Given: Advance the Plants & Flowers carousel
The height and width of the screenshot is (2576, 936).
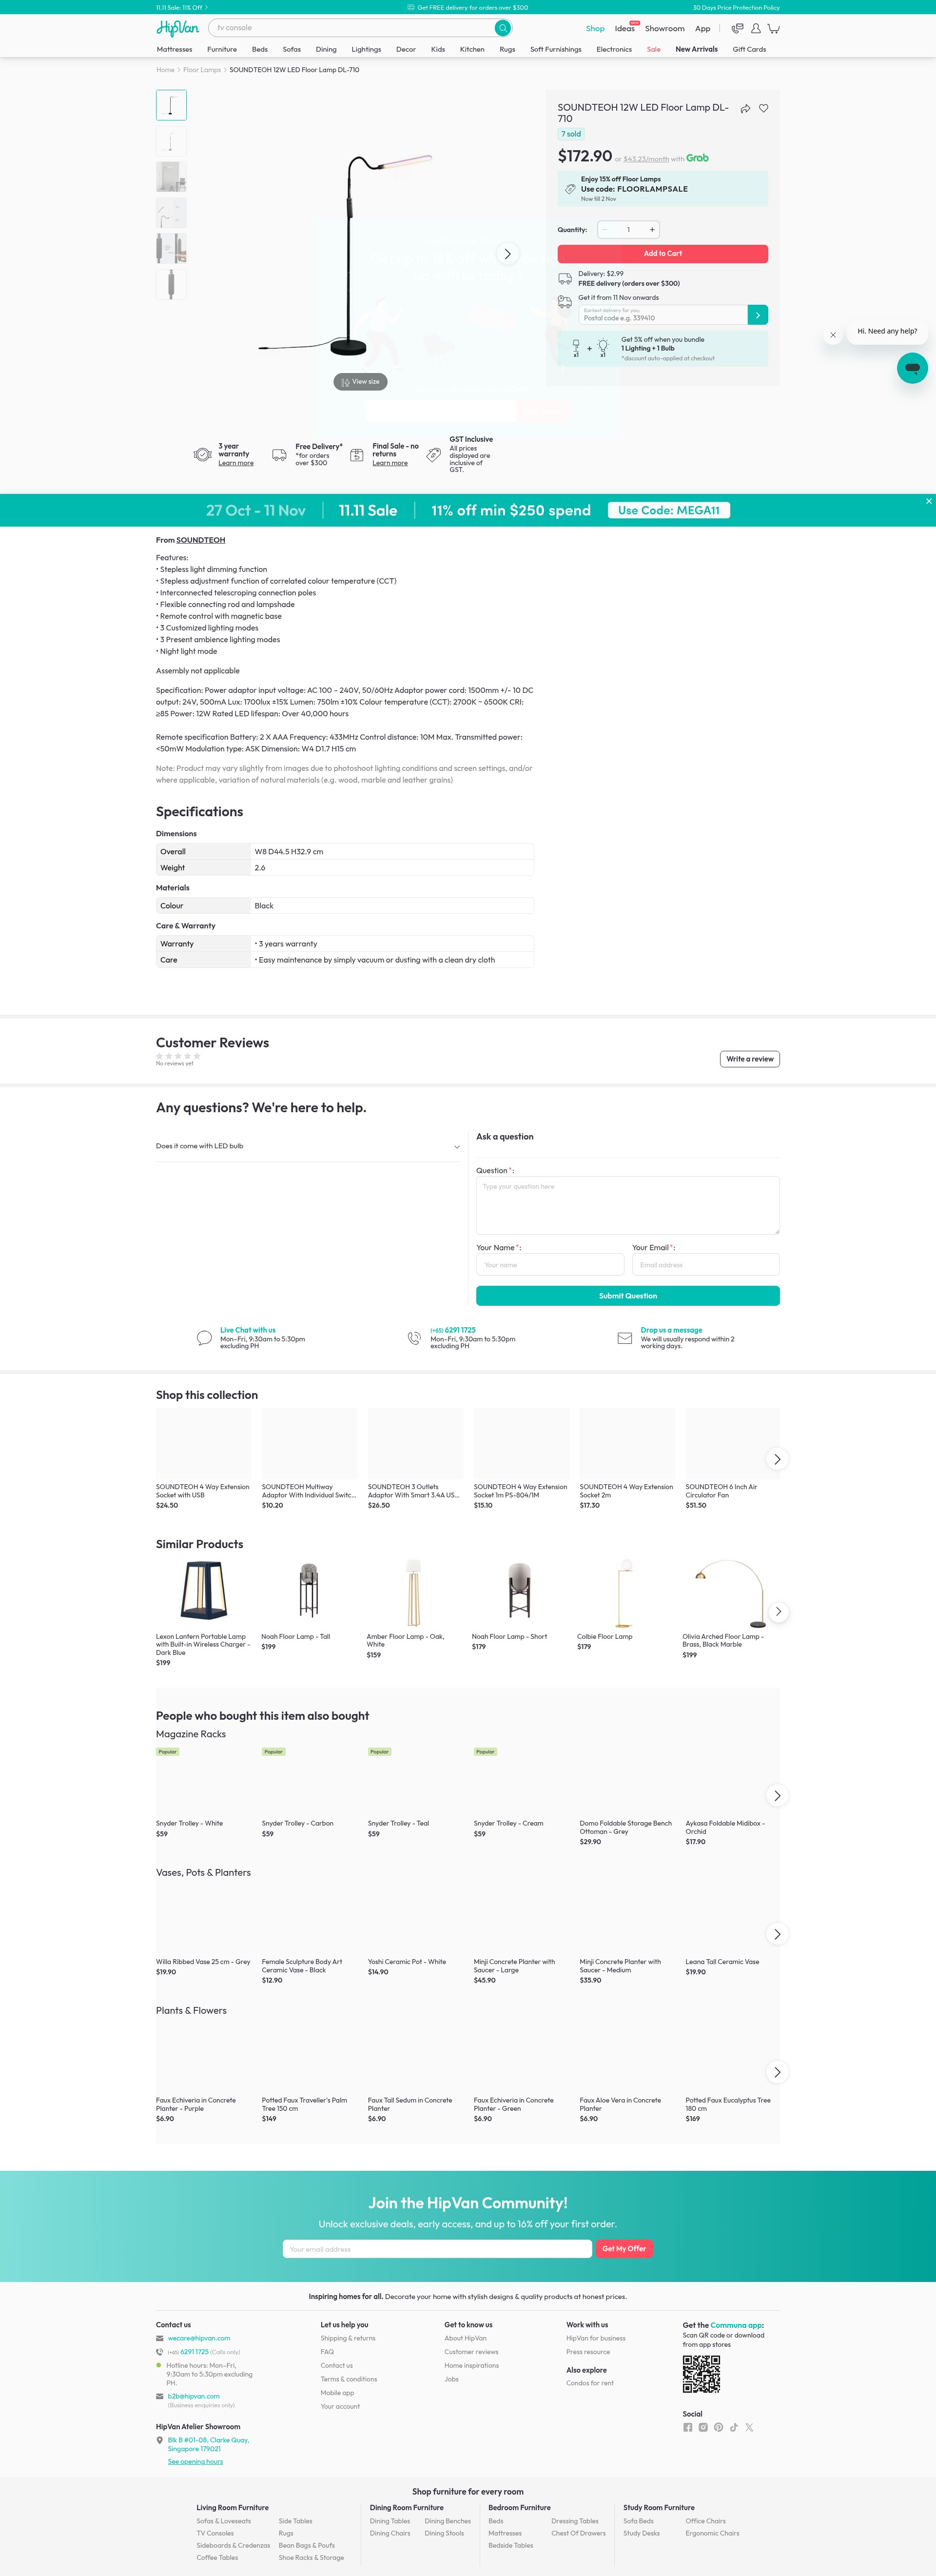Looking at the screenshot, I should [x=777, y=2072].
